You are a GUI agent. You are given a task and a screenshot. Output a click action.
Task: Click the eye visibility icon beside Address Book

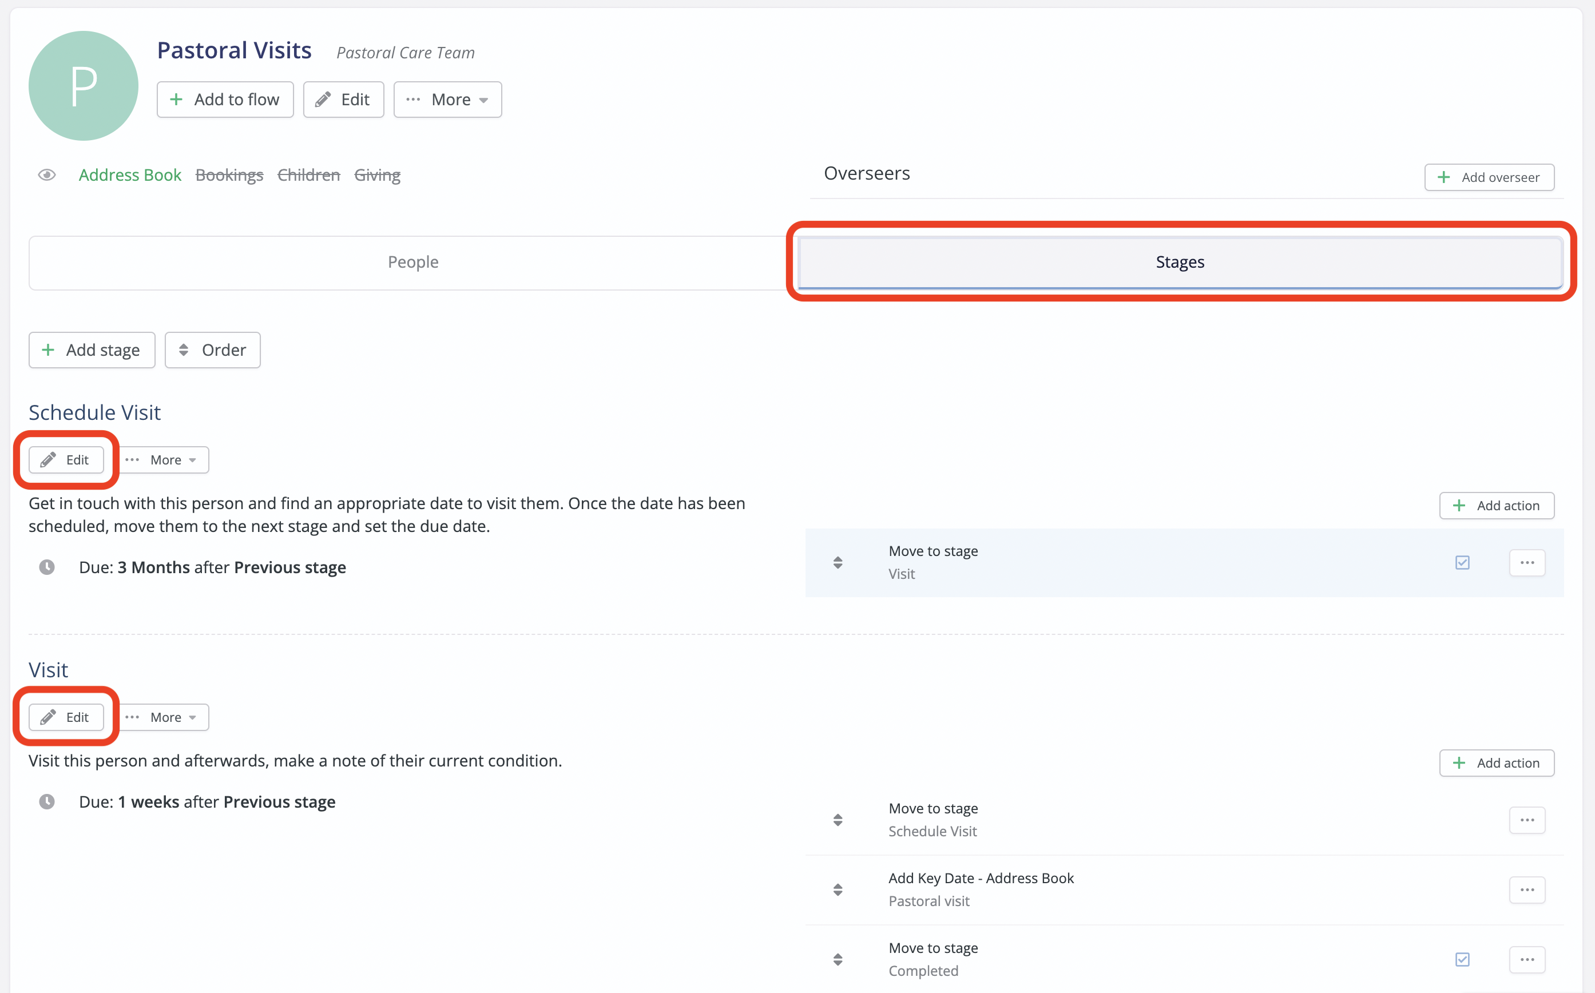pos(46,174)
